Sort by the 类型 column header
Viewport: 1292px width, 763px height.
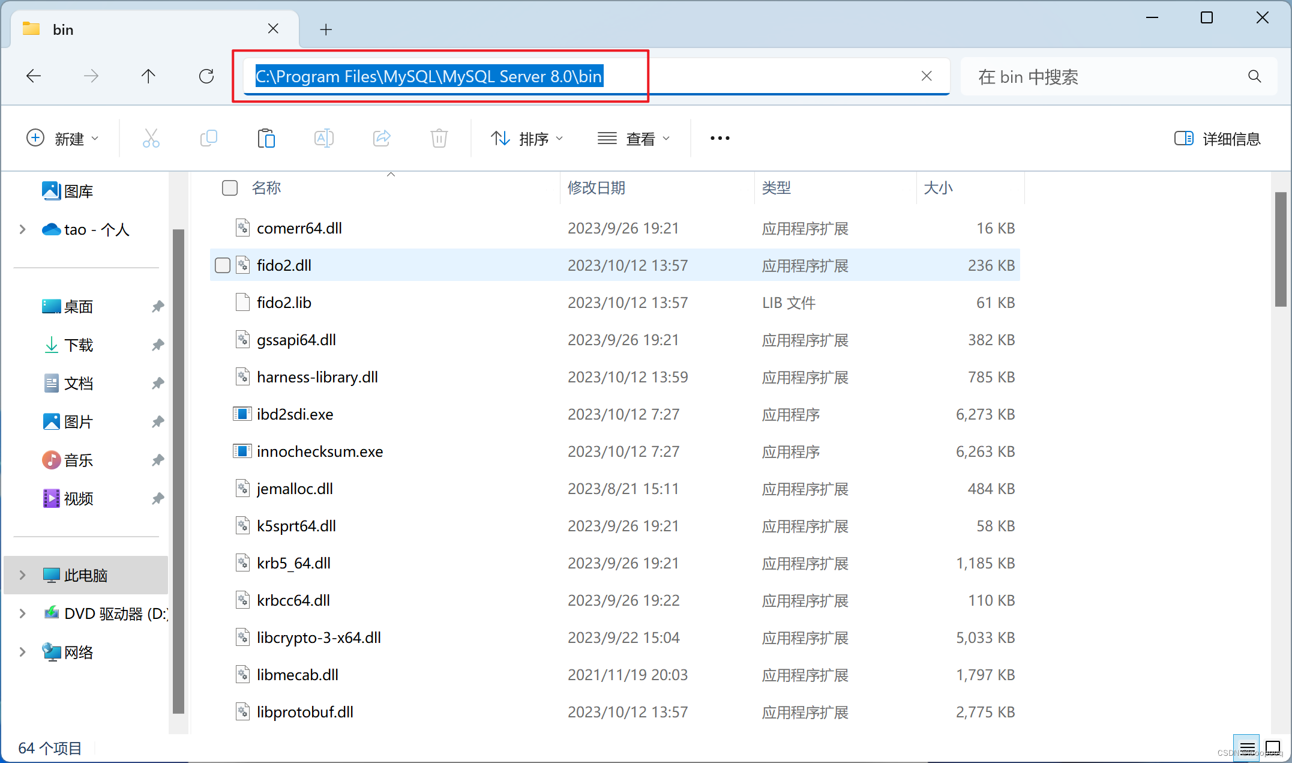click(777, 188)
